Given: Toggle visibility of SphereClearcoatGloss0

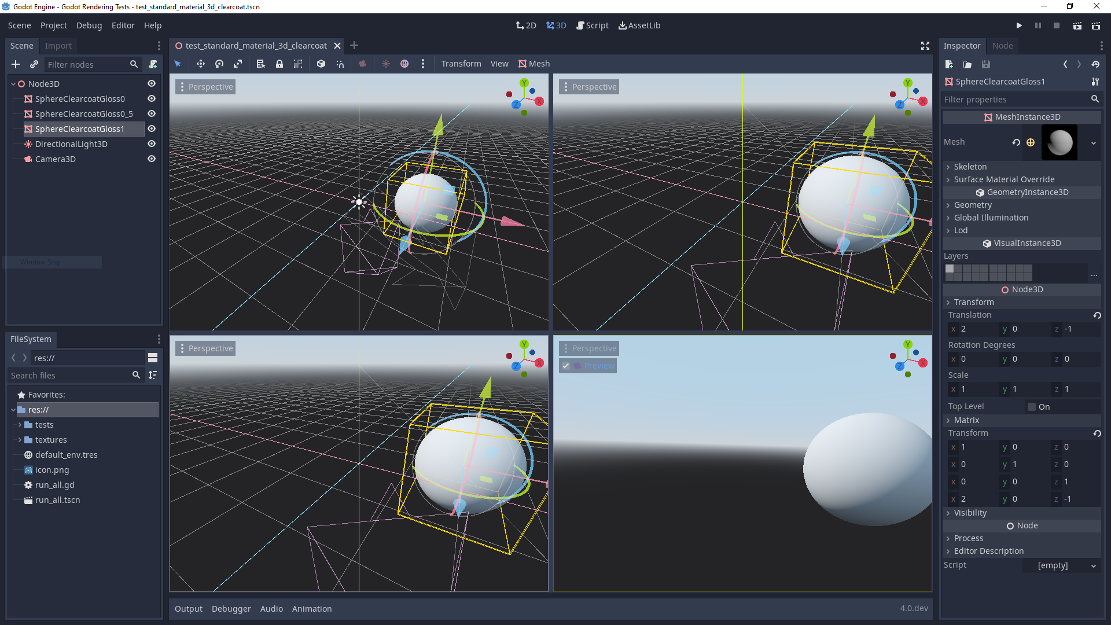Looking at the screenshot, I should (151, 98).
